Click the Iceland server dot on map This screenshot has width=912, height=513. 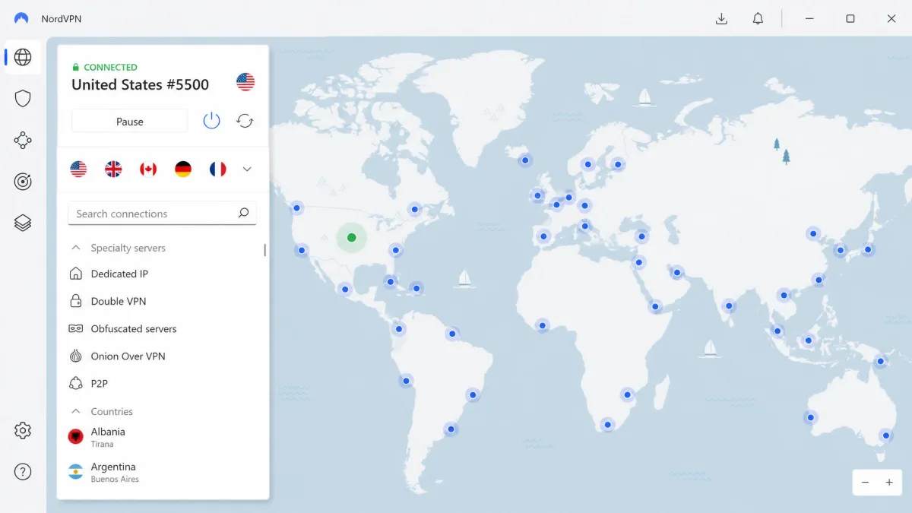click(524, 160)
